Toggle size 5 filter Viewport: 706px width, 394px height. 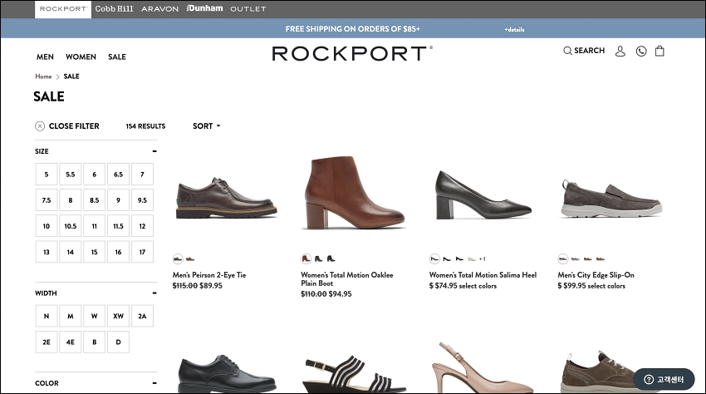pyautogui.click(x=47, y=175)
